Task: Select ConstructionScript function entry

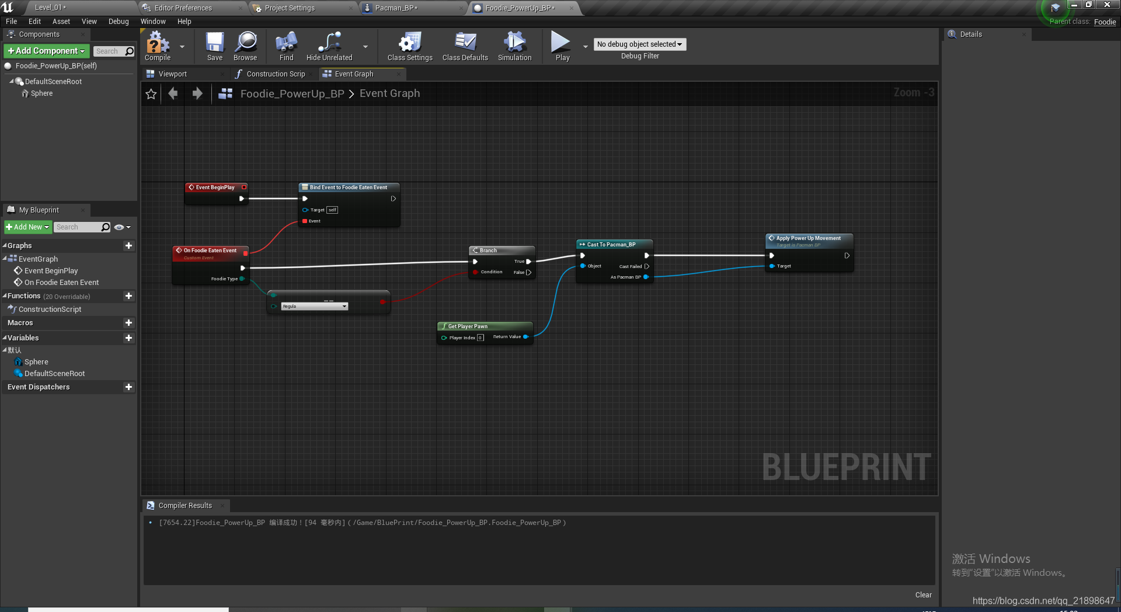Action: click(50, 310)
